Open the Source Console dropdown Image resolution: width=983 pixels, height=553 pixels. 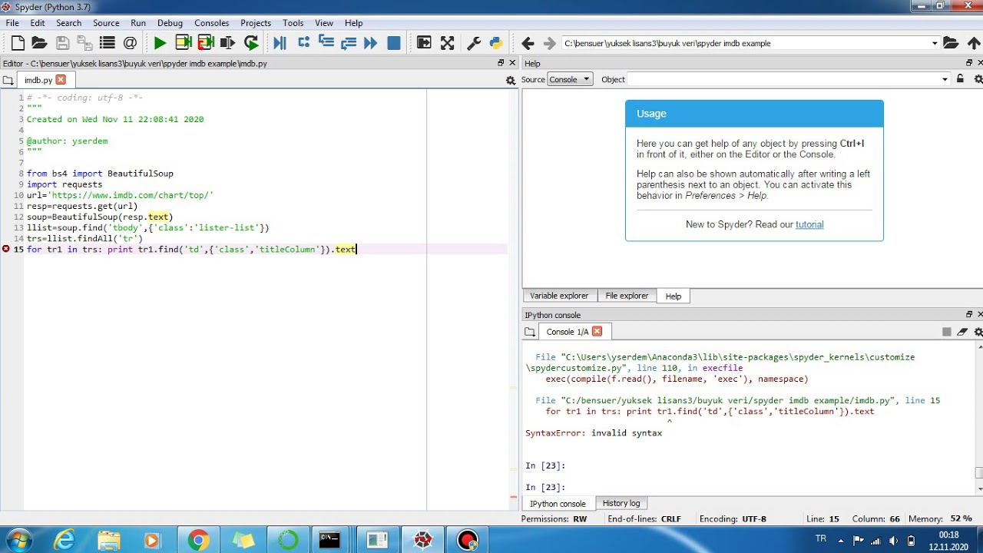[569, 79]
